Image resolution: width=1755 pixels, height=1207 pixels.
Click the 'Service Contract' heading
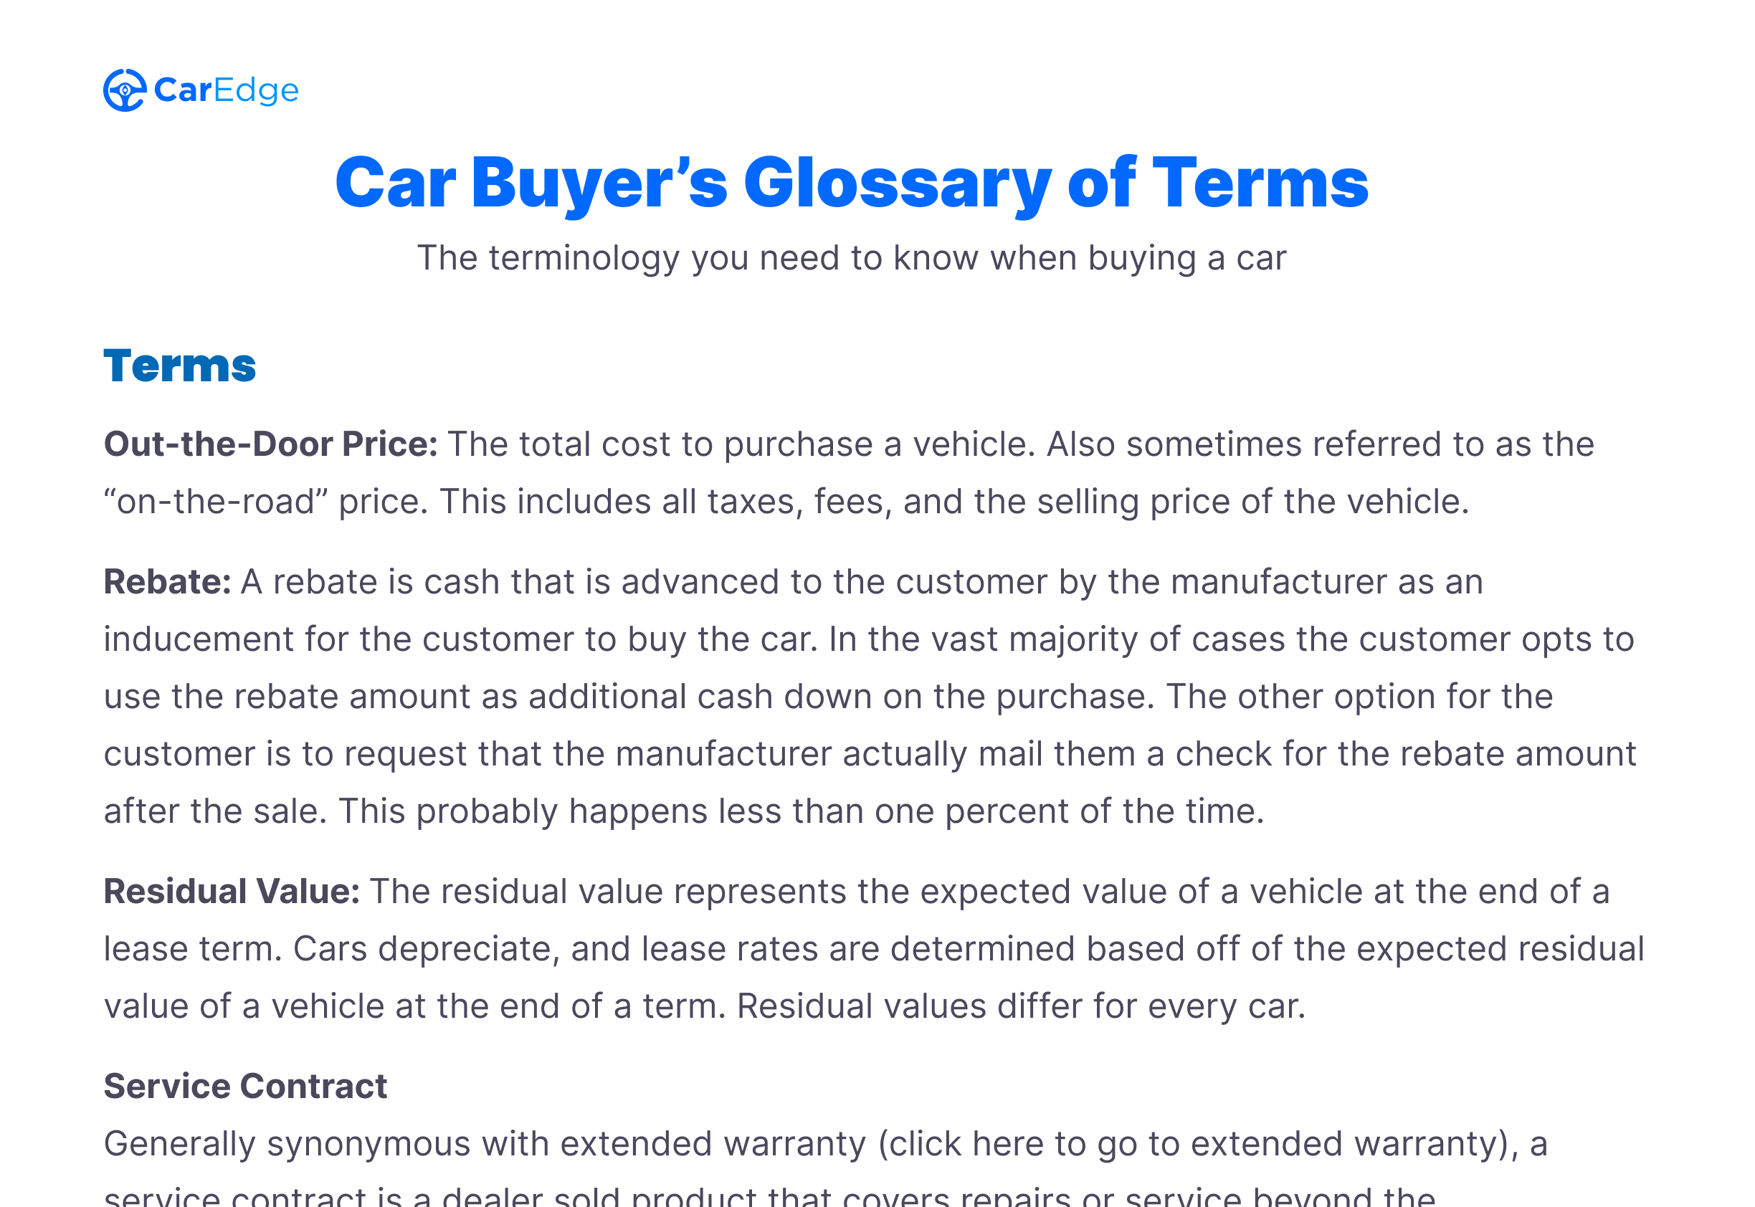245,1086
